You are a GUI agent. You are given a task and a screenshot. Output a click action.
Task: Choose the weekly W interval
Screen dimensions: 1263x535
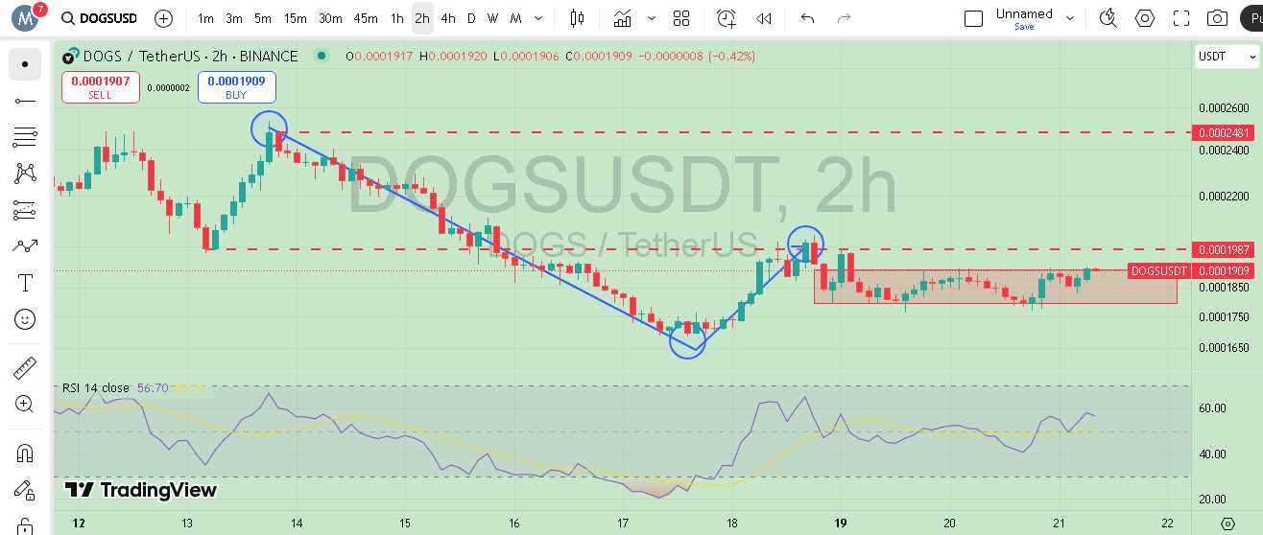(492, 18)
